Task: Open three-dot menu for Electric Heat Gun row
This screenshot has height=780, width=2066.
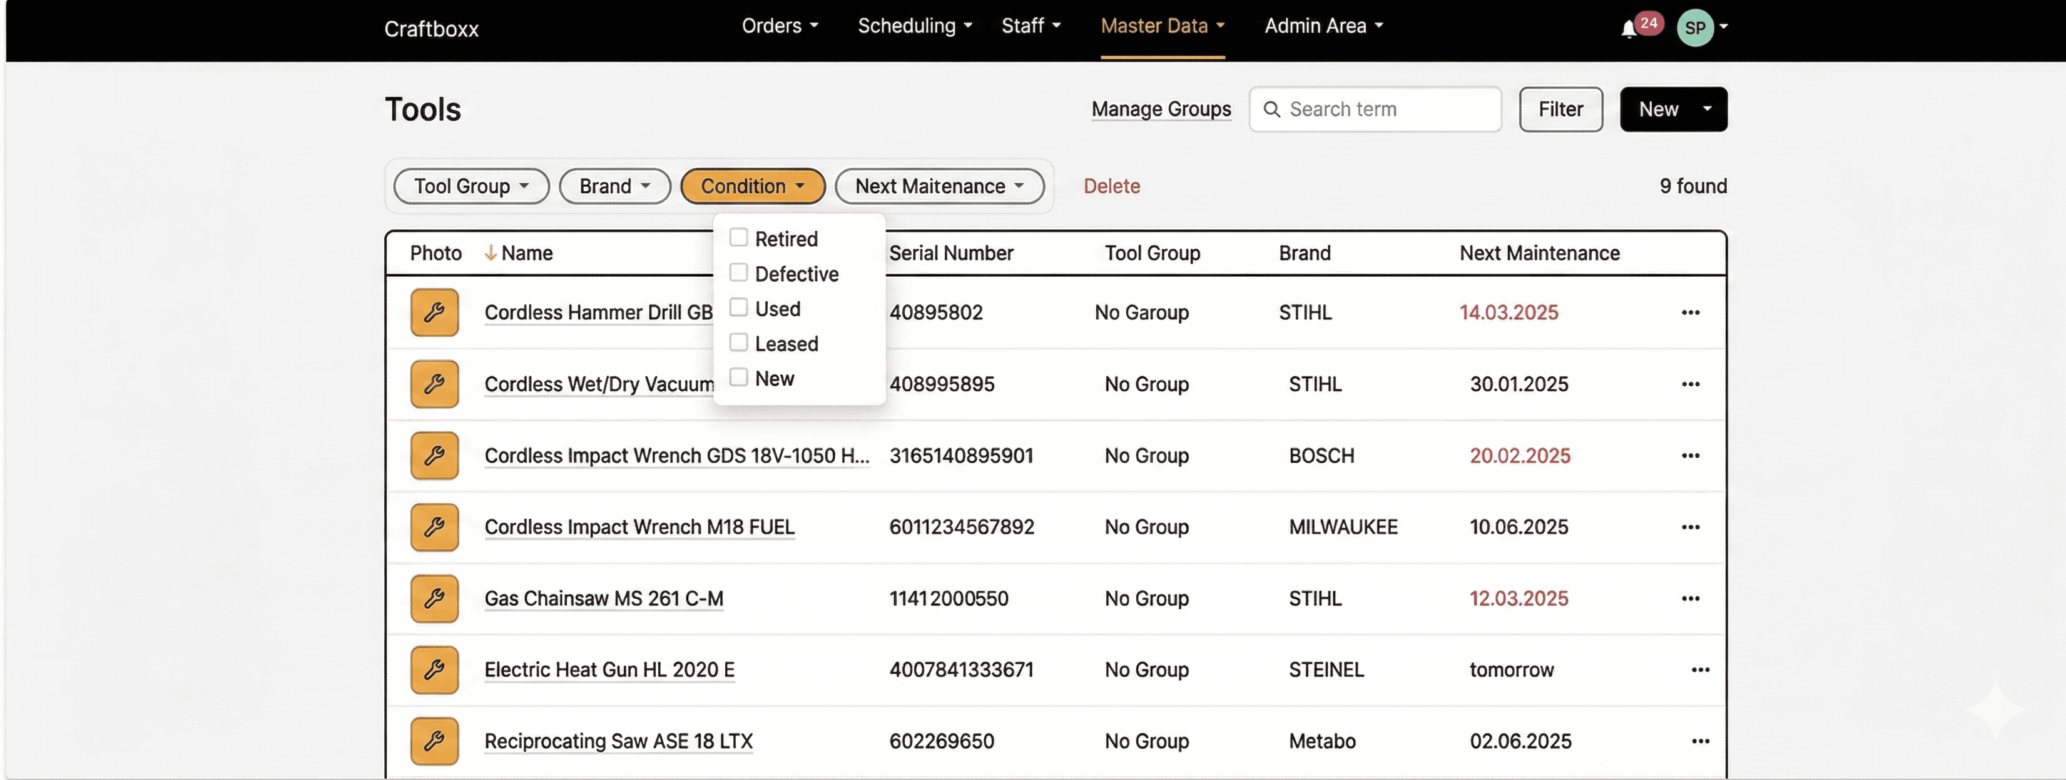Action: (1699, 669)
